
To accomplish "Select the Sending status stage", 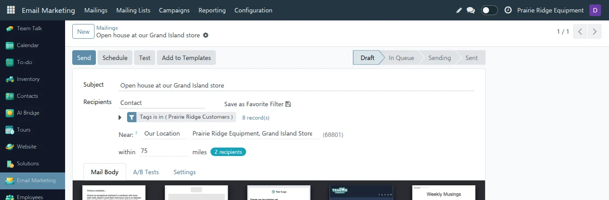I will pyautogui.click(x=440, y=58).
